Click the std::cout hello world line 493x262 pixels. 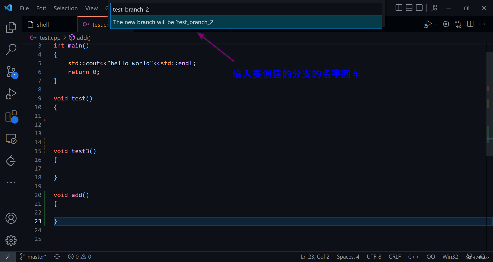point(131,63)
